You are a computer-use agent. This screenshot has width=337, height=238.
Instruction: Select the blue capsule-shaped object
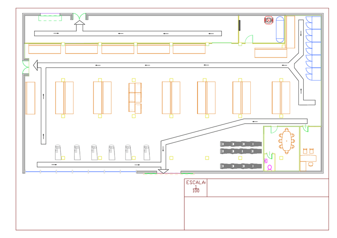280,29
